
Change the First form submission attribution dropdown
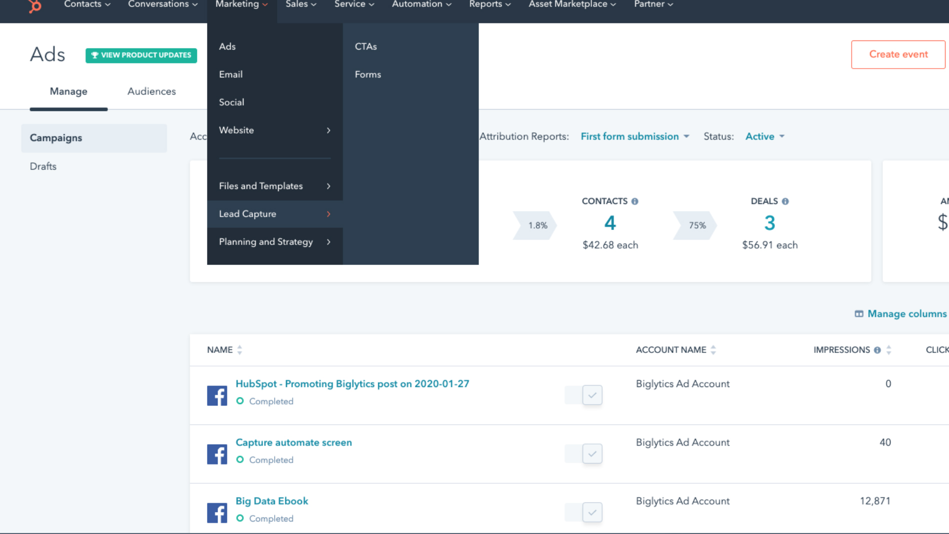point(635,136)
